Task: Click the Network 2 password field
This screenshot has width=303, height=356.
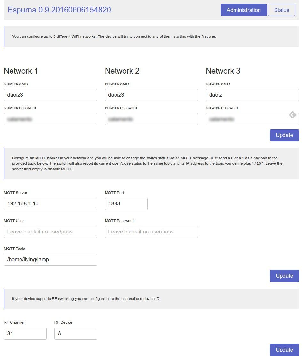Action: click(x=151, y=119)
